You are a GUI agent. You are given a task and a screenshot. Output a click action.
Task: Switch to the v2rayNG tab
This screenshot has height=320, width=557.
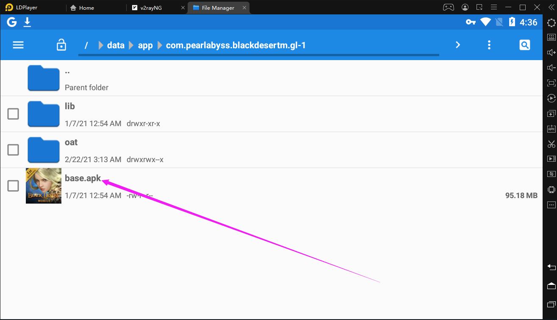tap(146, 8)
